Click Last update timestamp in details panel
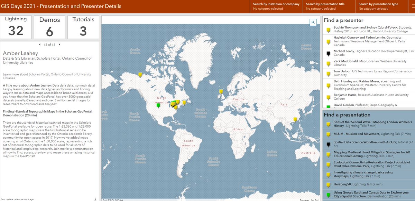 click(17, 199)
